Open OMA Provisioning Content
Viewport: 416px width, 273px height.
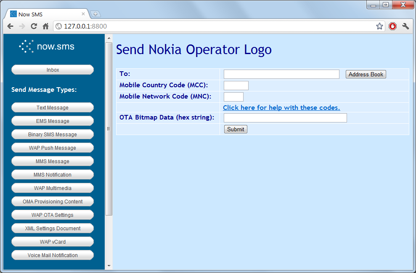coord(53,202)
